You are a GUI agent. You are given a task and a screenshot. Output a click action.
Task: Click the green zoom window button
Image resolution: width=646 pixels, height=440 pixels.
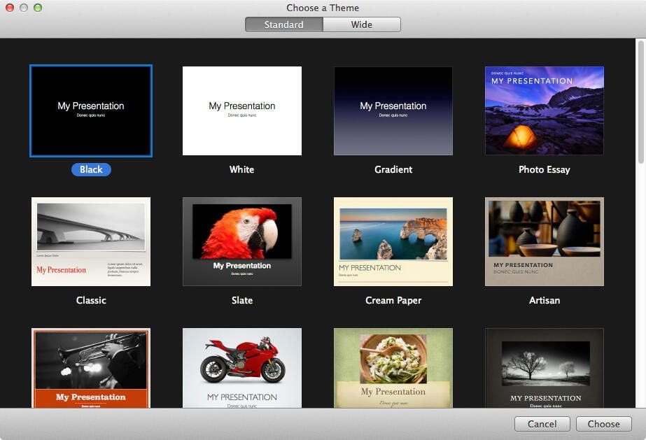tap(38, 8)
